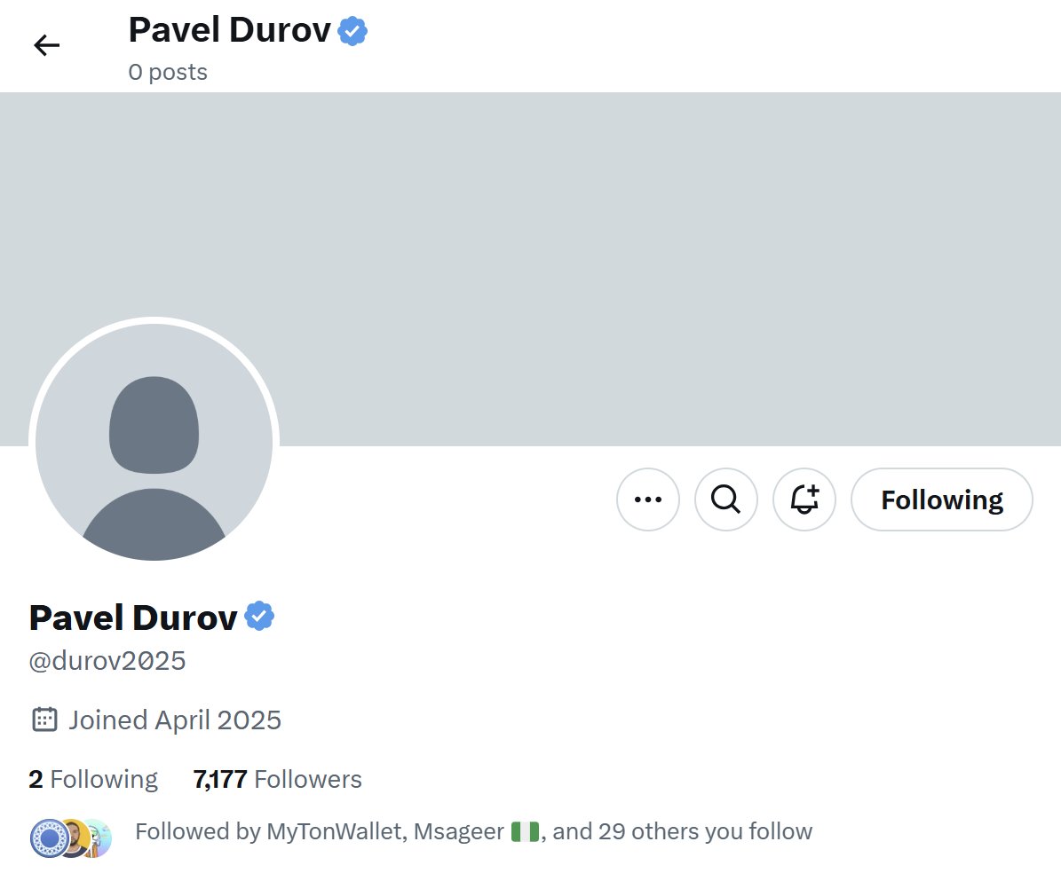The width and height of the screenshot is (1061, 881).
Task: Turn on post notifications with bell icon
Action: (804, 499)
